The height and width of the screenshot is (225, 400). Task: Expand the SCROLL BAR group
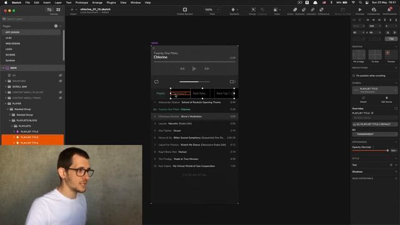point(6,87)
